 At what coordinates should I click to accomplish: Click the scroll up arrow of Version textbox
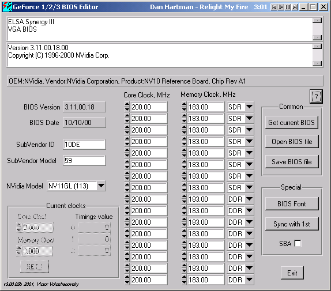coord(317,46)
